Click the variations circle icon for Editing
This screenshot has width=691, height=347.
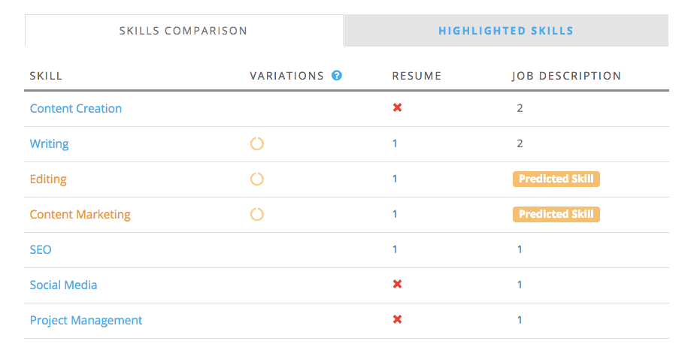pyautogui.click(x=257, y=179)
